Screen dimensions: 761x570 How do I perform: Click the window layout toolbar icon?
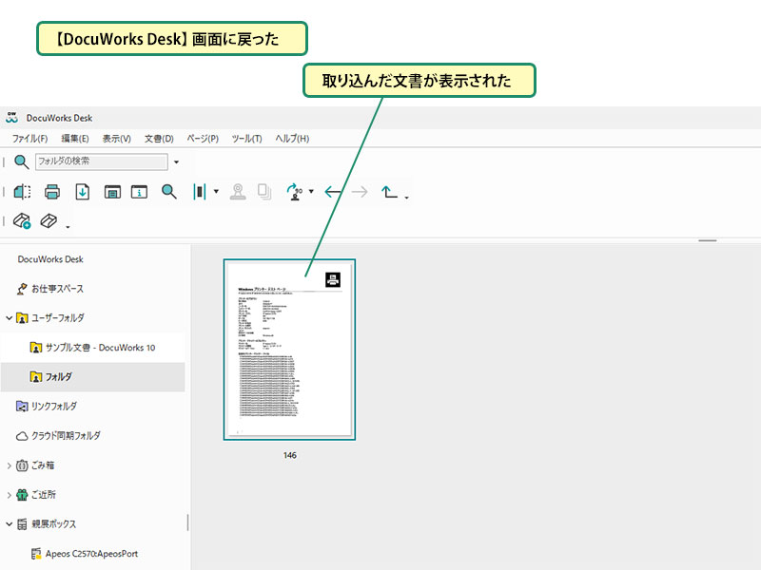[112, 192]
